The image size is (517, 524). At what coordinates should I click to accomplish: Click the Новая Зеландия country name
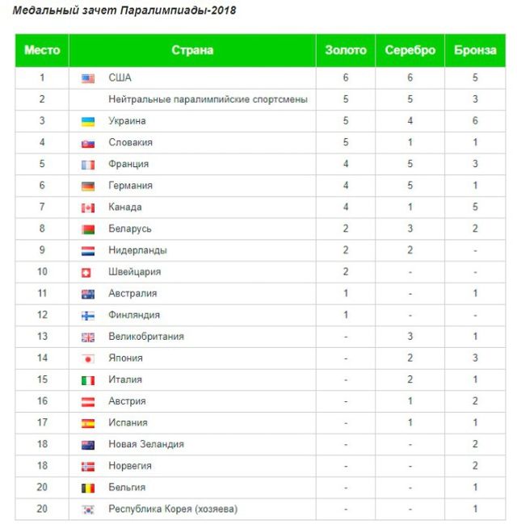pyautogui.click(x=146, y=444)
